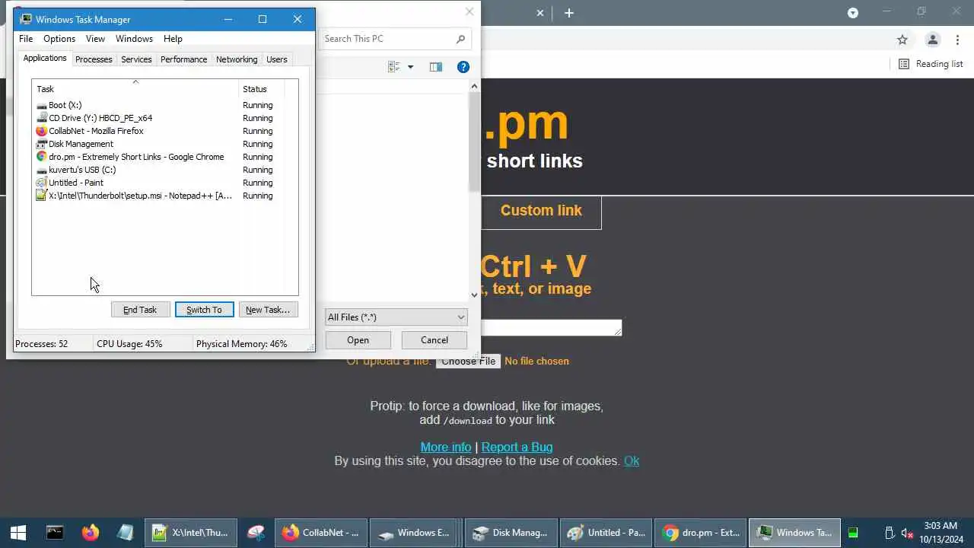The width and height of the screenshot is (974, 548).
Task: Click the search magnifier in the Search This PC box
Action: (x=460, y=39)
